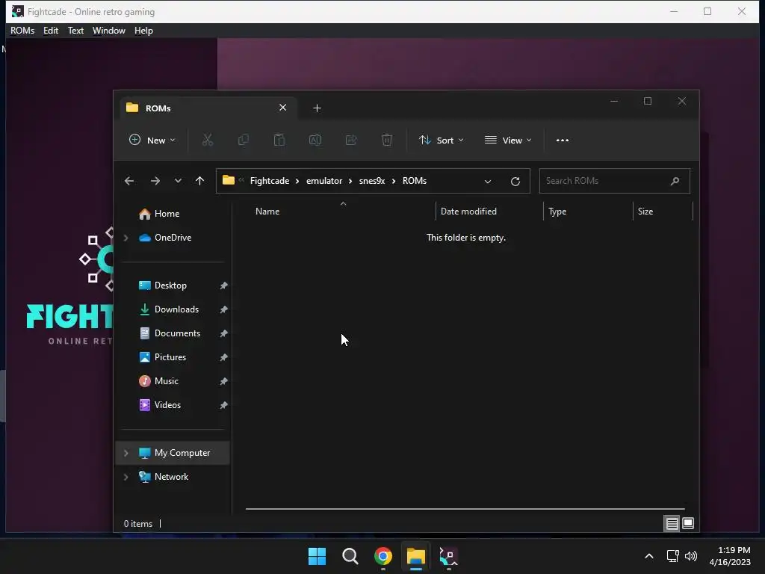Screen dimensions: 765x574
Task: Click the Paste clipboard icon
Action: coord(279,140)
